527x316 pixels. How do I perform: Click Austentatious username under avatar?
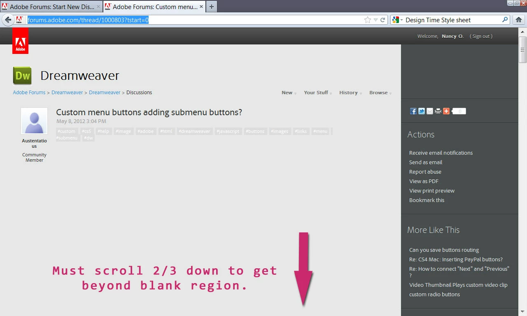[x=34, y=143]
